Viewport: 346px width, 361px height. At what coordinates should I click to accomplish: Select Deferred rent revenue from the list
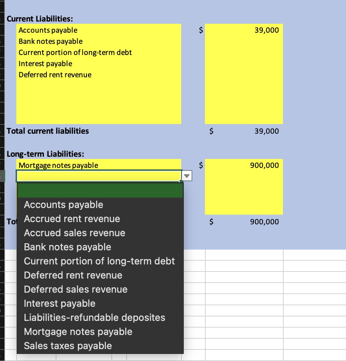pyautogui.click(x=73, y=275)
